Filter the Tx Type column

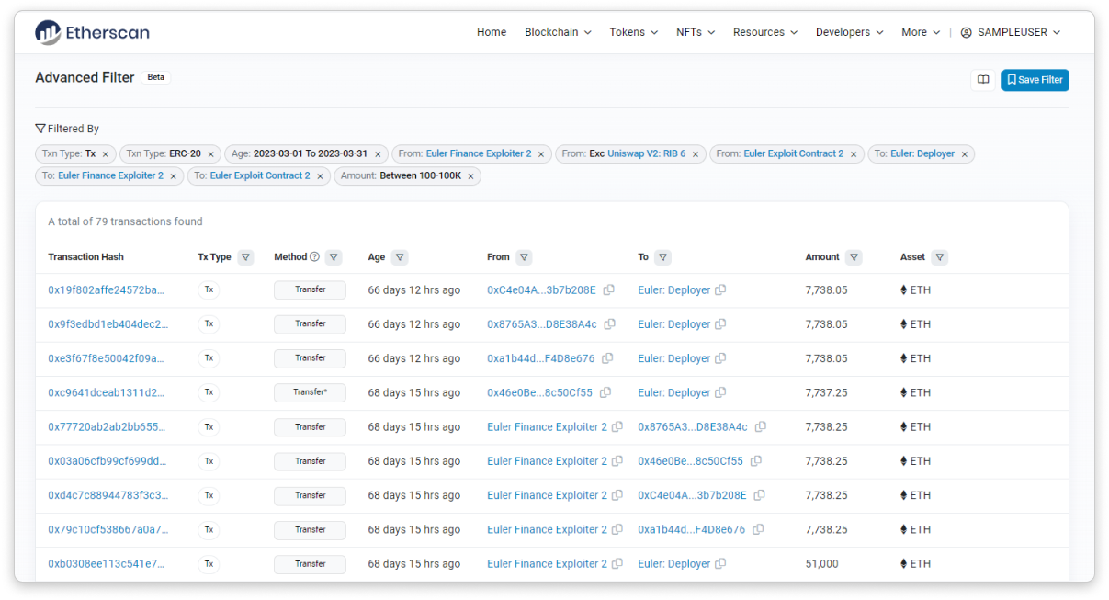pyautogui.click(x=245, y=257)
